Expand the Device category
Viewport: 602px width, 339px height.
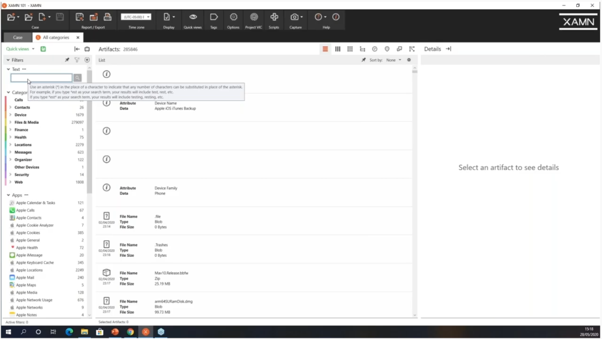(10, 115)
